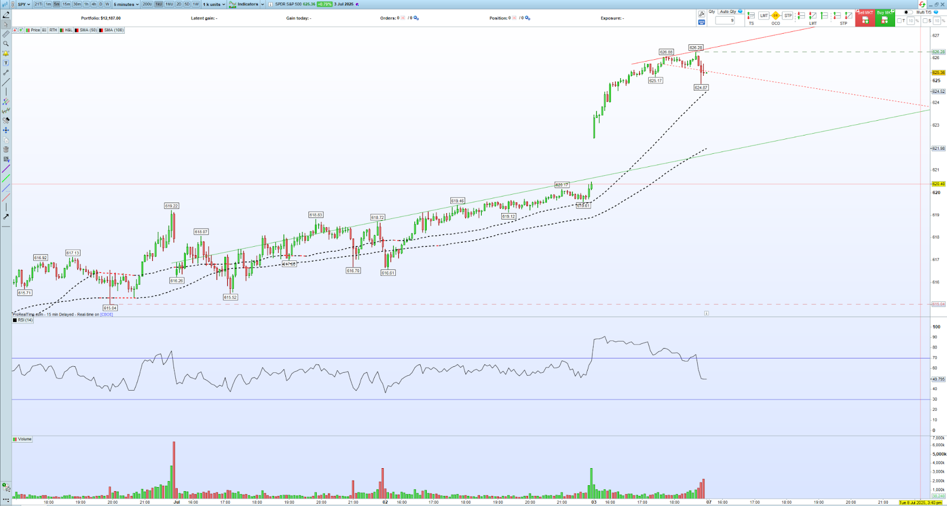Pick the trash can delete tool
The image size is (947, 506).
coord(6,150)
